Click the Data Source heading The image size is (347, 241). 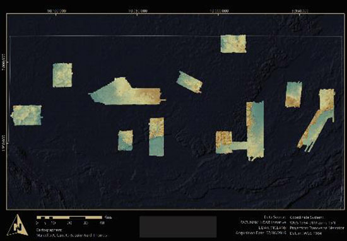click(x=275, y=218)
